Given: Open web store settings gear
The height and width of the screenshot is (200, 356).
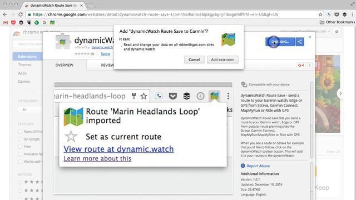Looking at the screenshot, I should [x=337, y=32].
